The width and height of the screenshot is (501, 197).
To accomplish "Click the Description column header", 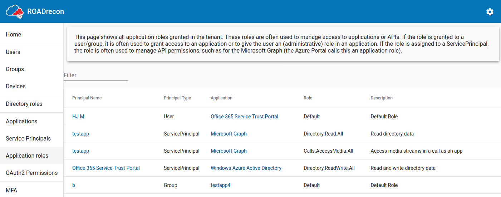I will point(382,98).
